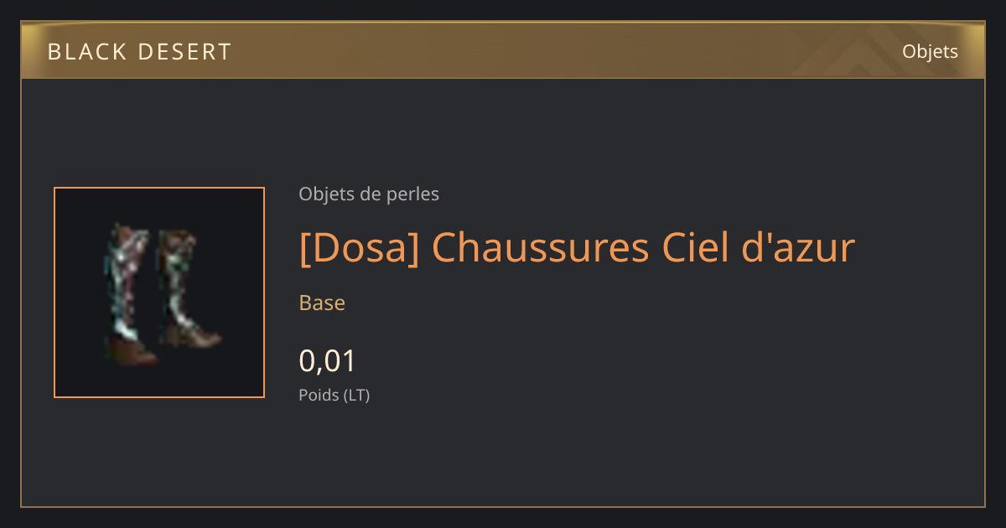The width and height of the screenshot is (1006, 528).
Task: Click the 0,01 weight value
Action: pos(328,361)
